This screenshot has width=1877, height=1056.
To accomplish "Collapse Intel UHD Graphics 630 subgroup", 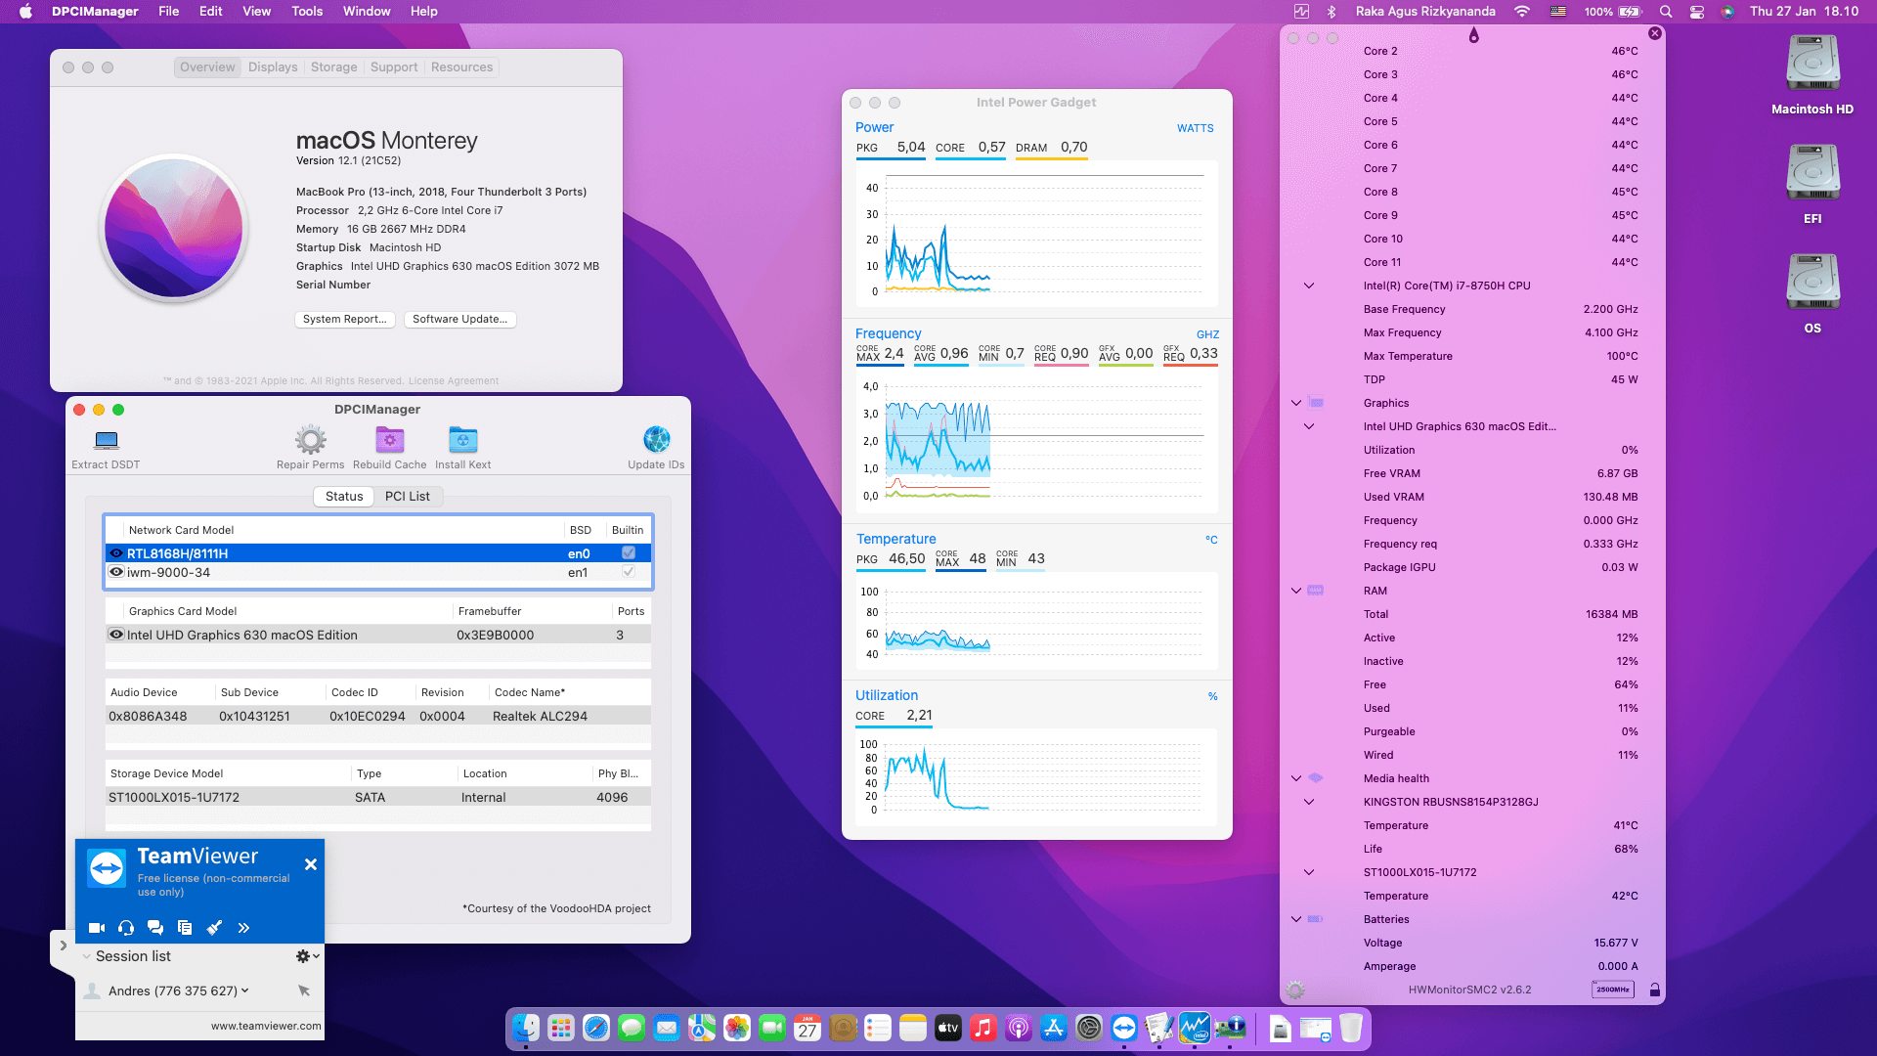I will 1309,426.
